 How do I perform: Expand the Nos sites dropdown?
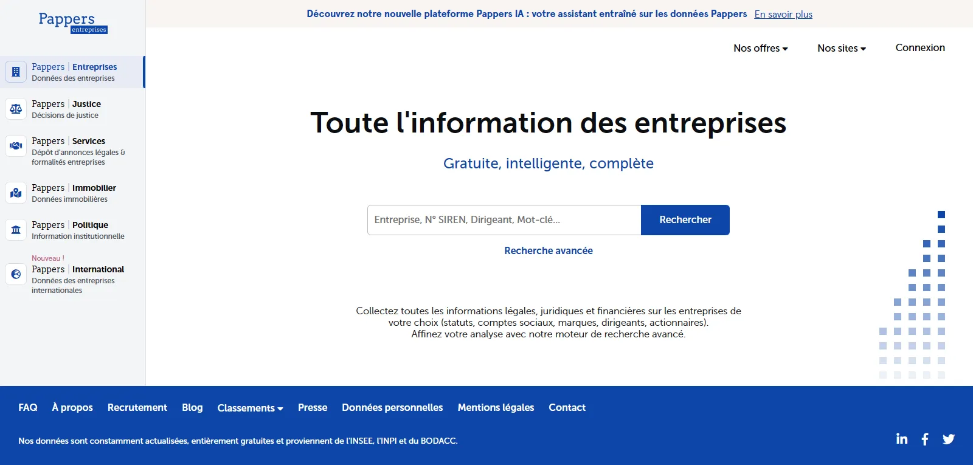(x=842, y=48)
